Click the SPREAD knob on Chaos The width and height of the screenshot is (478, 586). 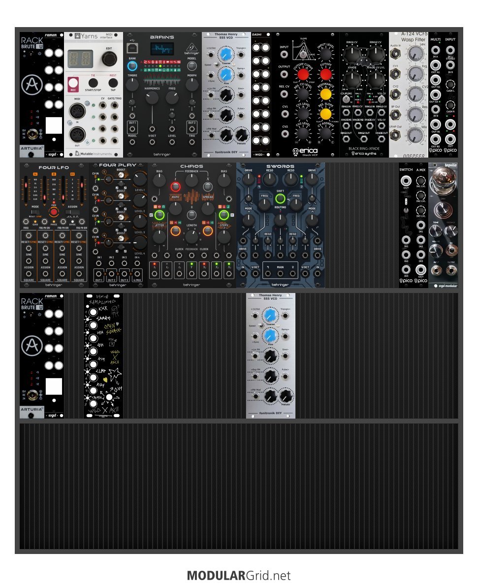tap(208, 208)
